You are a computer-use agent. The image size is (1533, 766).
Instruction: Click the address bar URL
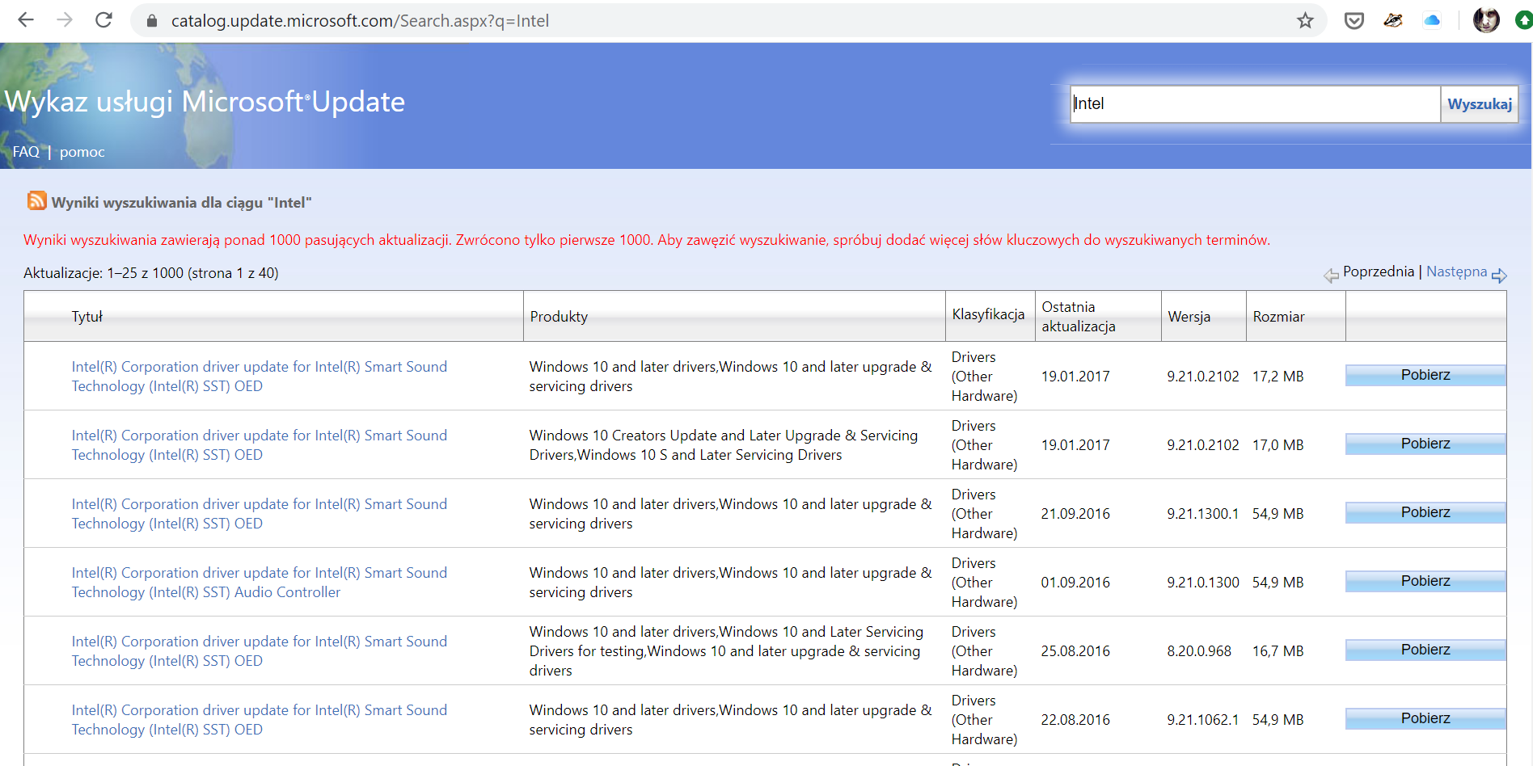click(360, 21)
